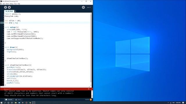
Task: Open the Tools menu
Action: tap(15, 4)
